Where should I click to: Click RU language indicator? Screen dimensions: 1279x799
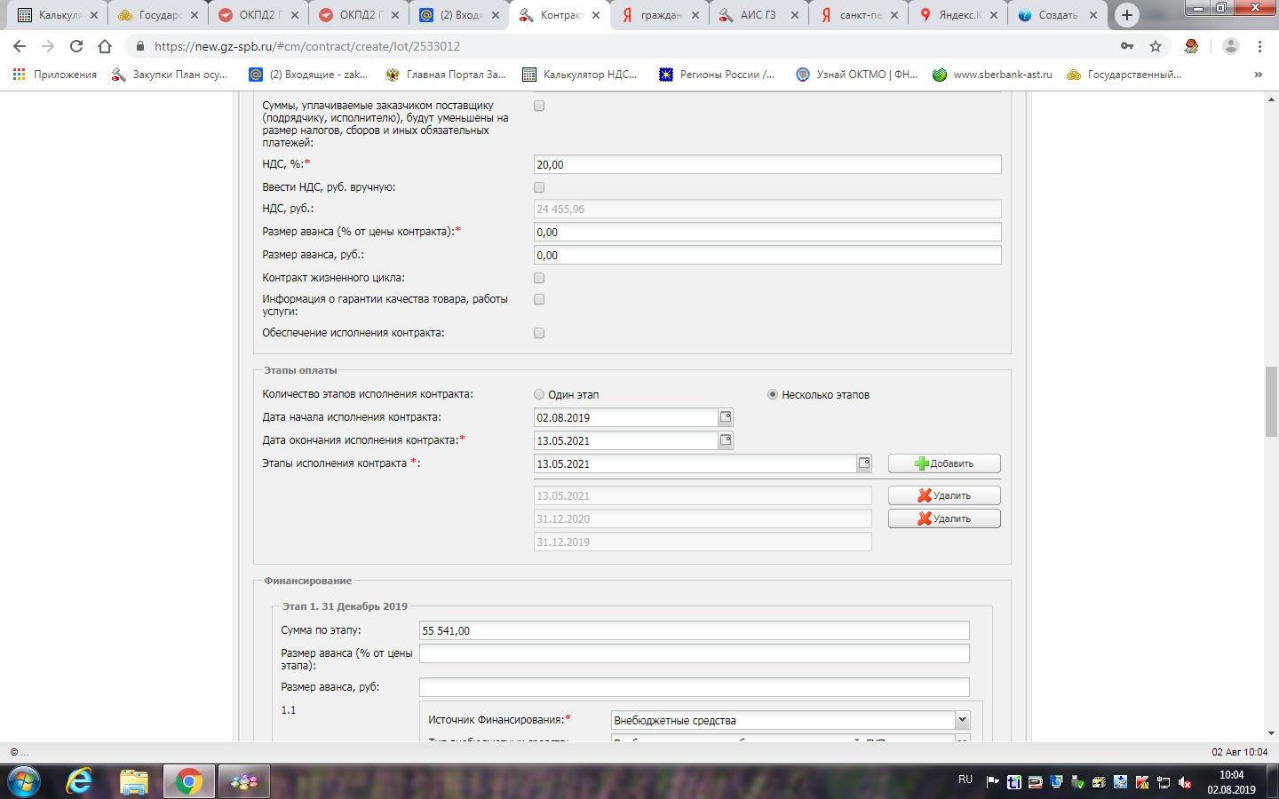(965, 779)
